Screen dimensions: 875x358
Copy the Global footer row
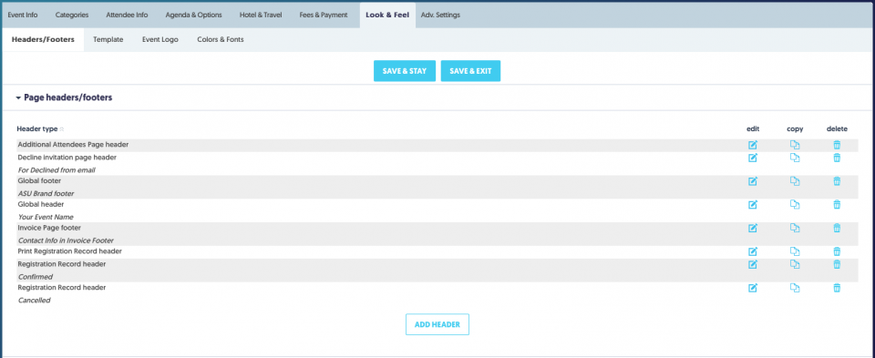(x=795, y=181)
